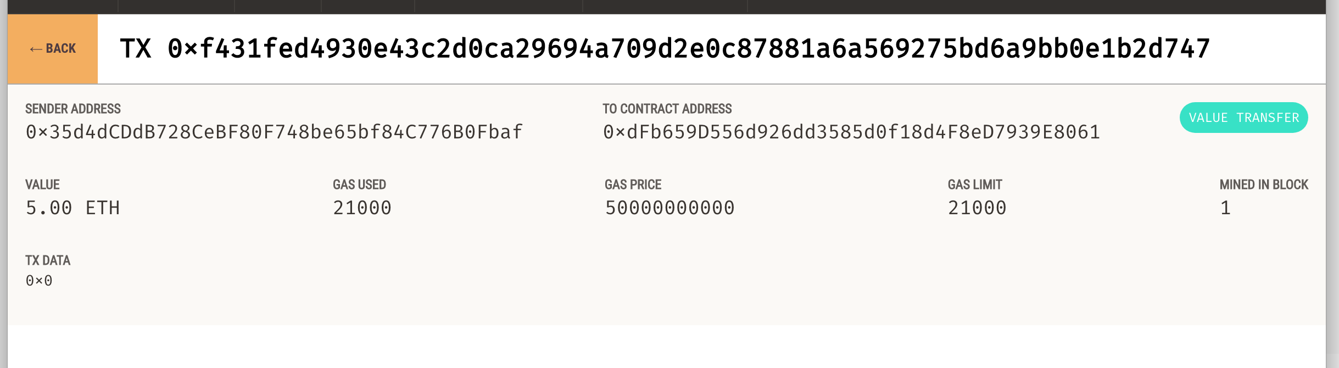Click the MINED IN BLOCK label
This screenshot has width=1339, height=368.
(1263, 185)
